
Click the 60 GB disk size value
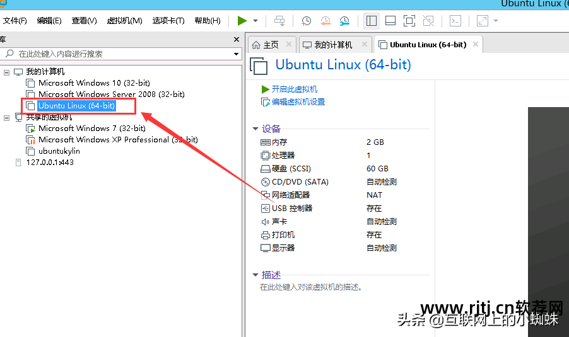[377, 169]
